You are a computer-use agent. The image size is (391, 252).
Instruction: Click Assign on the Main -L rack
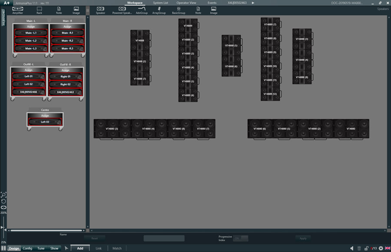pyautogui.click(x=31, y=27)
